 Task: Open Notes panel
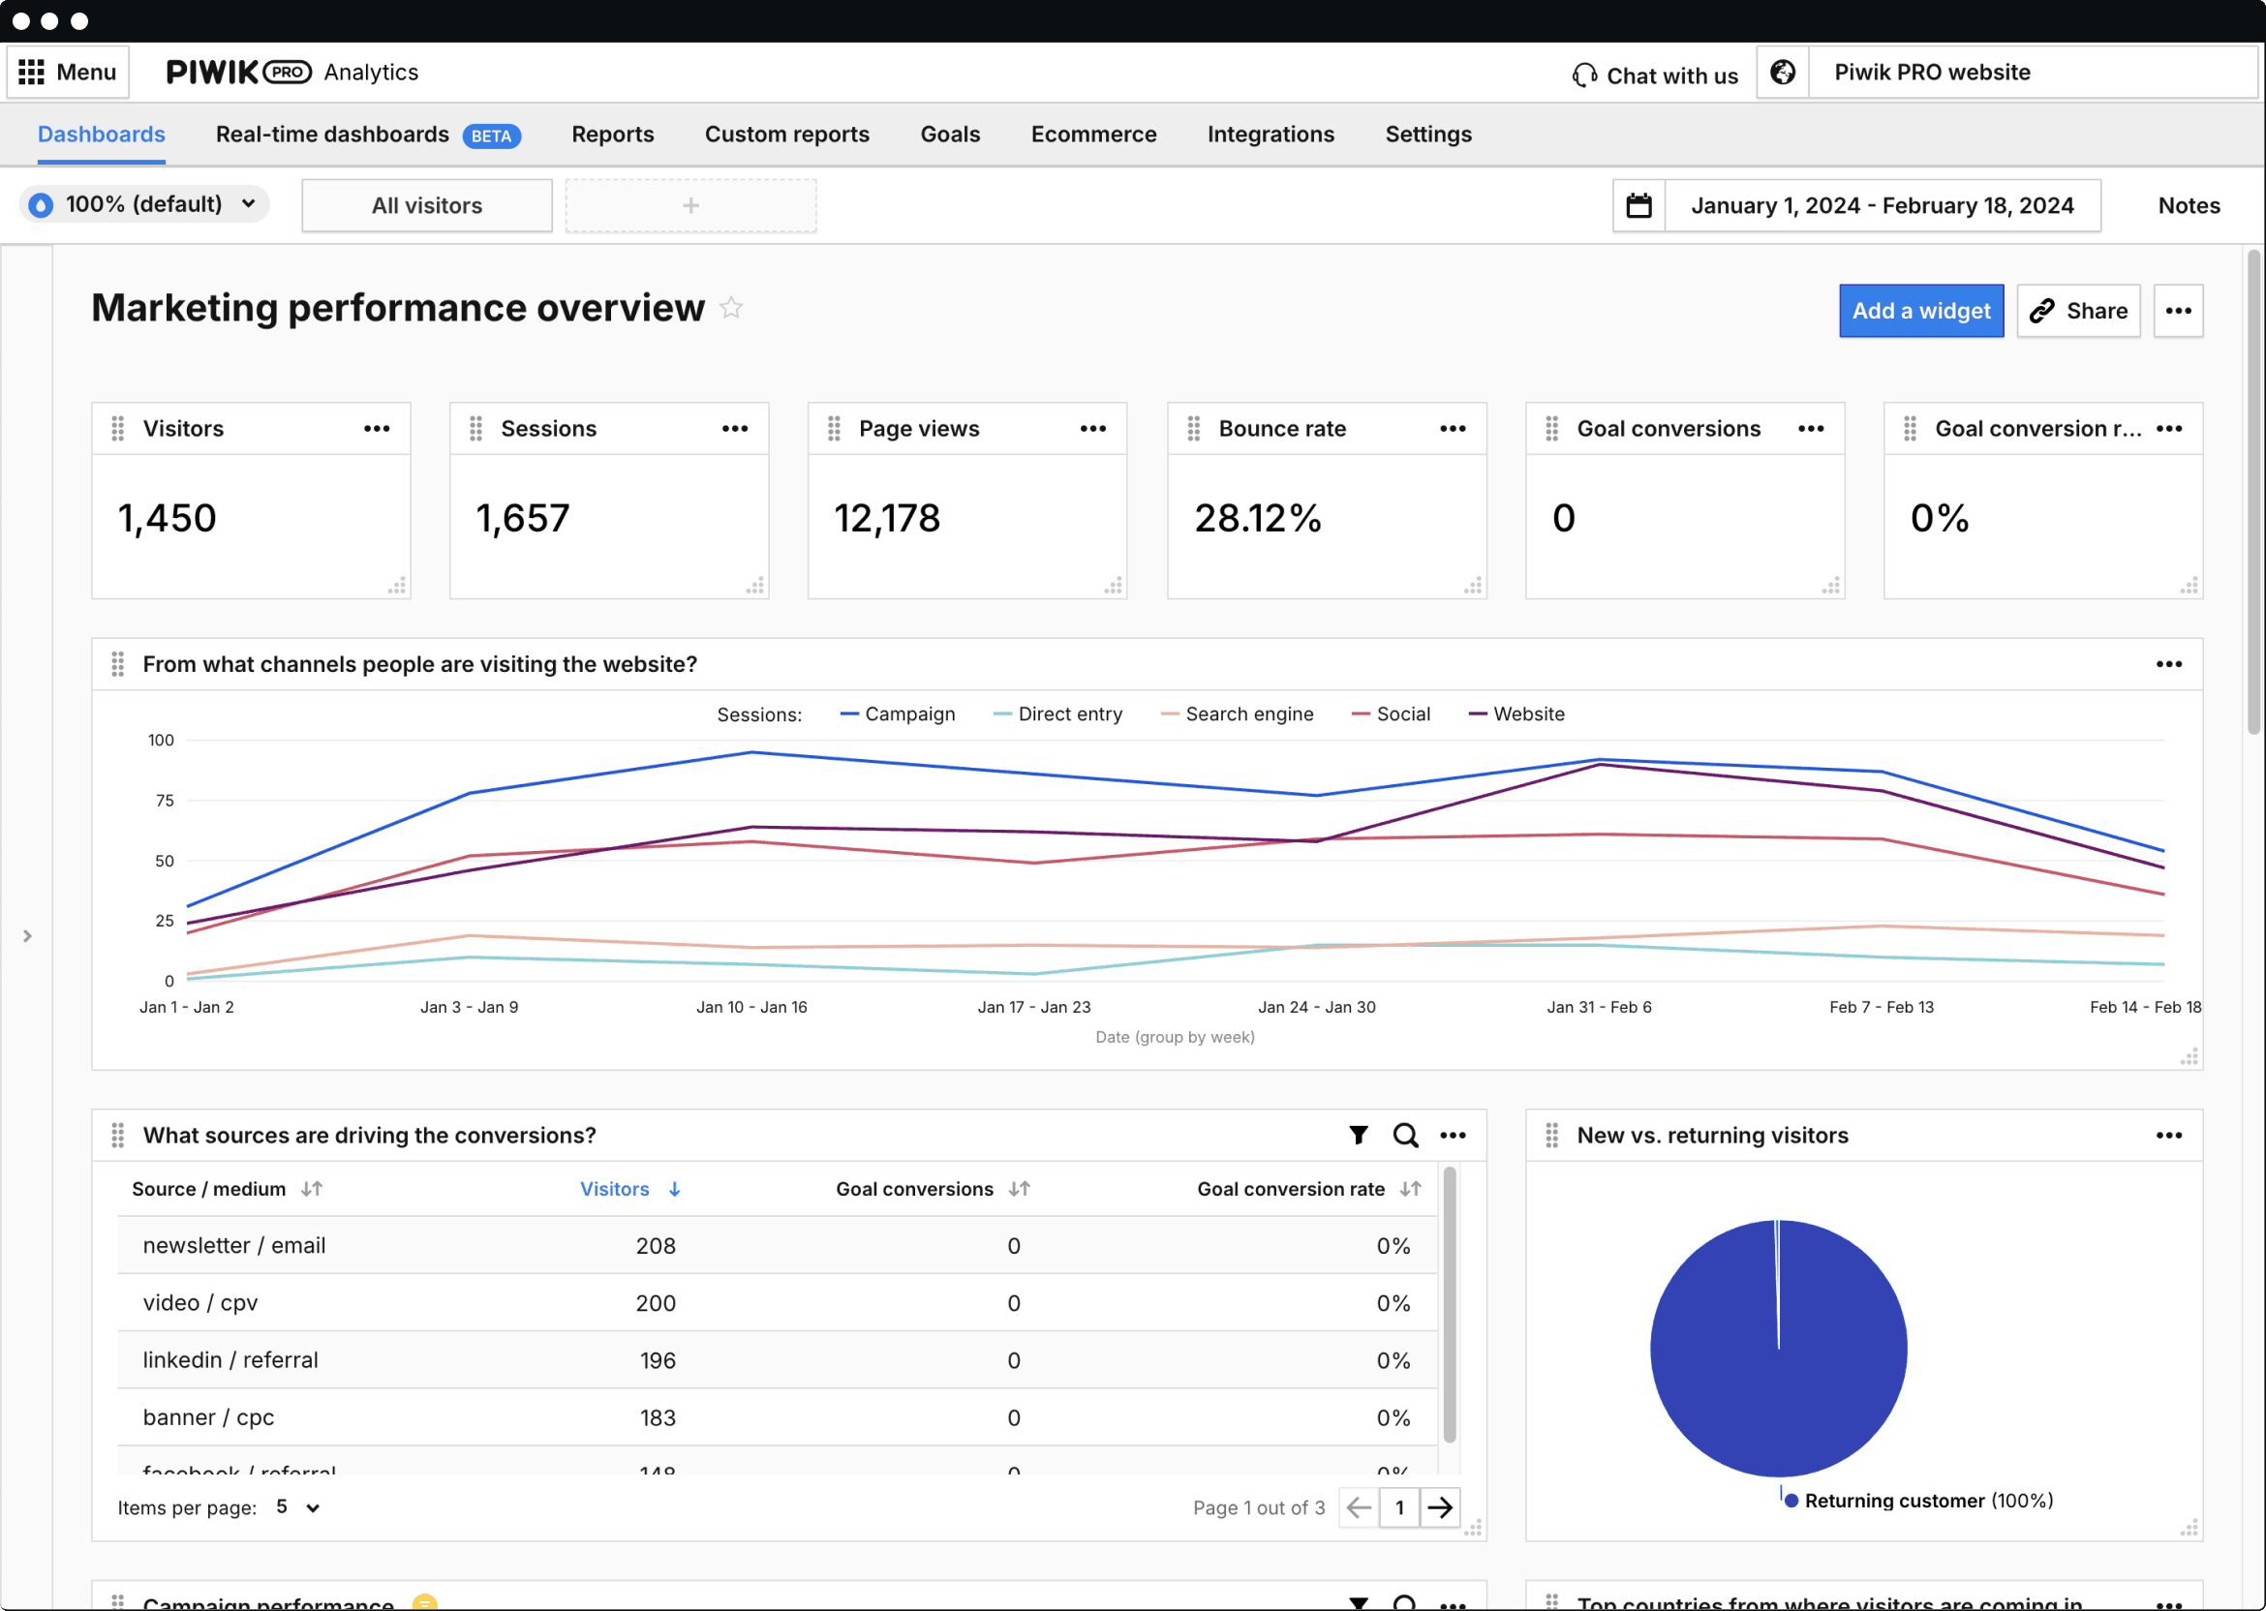click(x=2189, y=205)
